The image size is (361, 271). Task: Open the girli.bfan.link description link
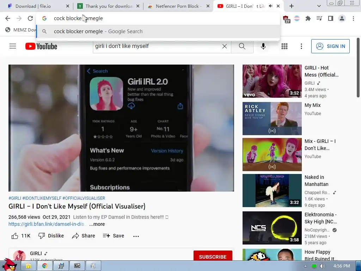47,224
